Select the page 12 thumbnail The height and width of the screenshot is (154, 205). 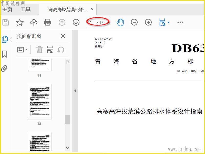[39, 102]
